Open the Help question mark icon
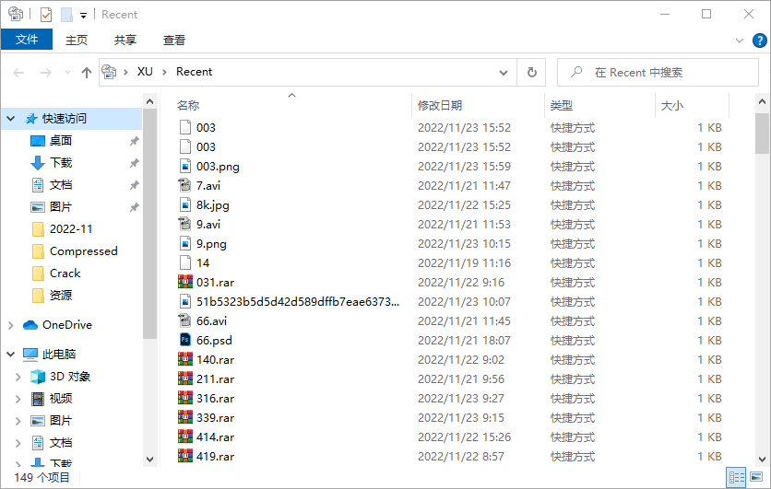 pyautogui.click(x=759, y=41)
